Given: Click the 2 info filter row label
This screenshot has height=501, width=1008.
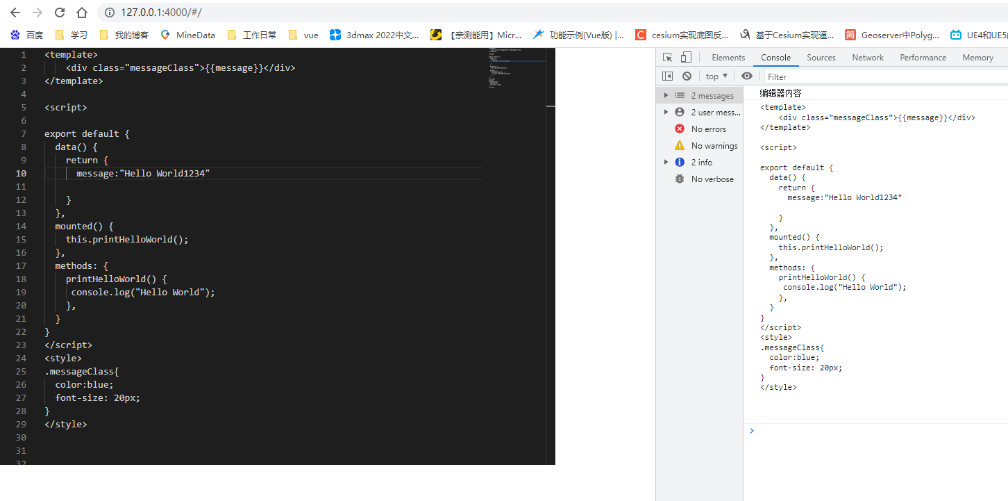Looking at the screenshot, I should [x=702, y=162].
